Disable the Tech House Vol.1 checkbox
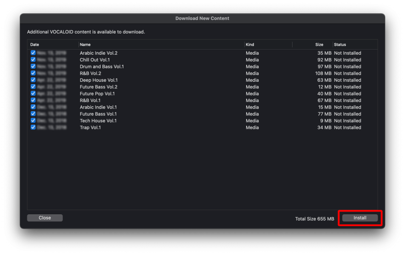 (33, 120)
